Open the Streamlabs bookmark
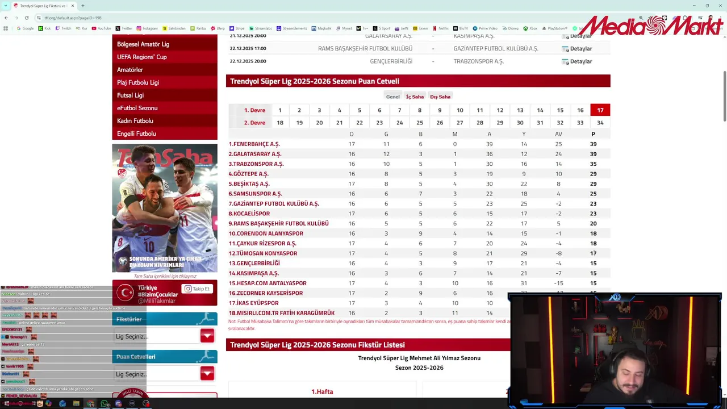This screenshot has width=727, height=409. (261, 28)
